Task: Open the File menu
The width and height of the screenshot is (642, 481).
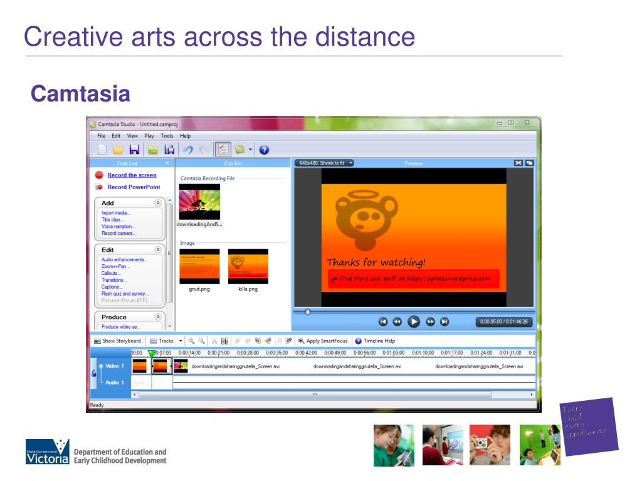Action: pos(101,136)
